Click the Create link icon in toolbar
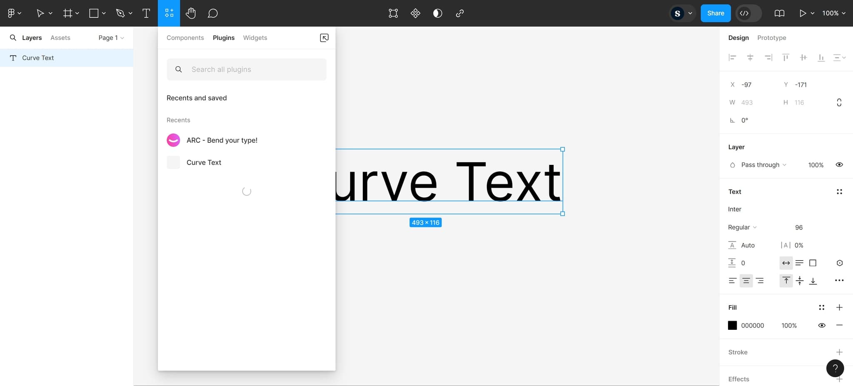853x386 pixels. tap(460, 13)
